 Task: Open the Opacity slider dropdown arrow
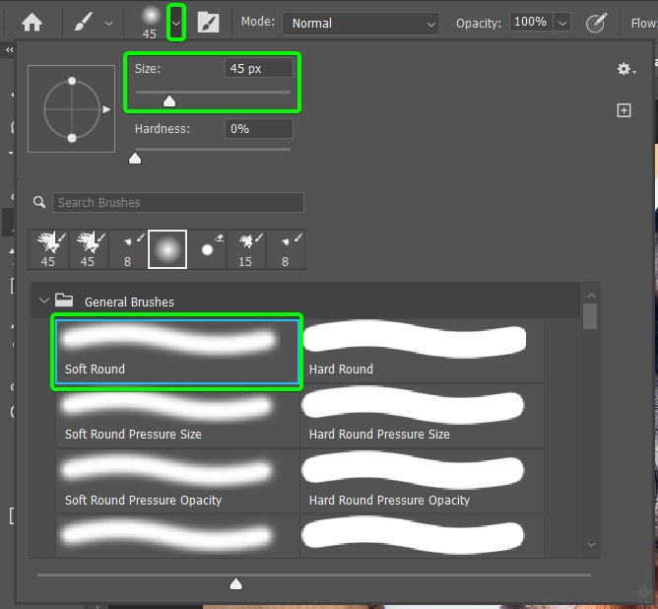562,23
